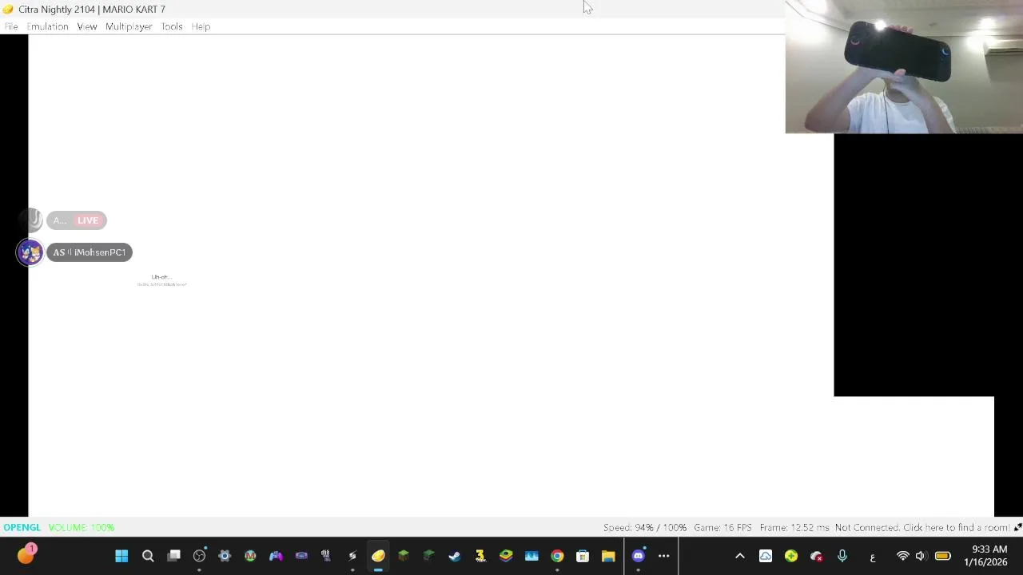Click the microphone tray icon
Image resolution: width=1023 pixels, height=575 pixels.
tap(842, 556)
